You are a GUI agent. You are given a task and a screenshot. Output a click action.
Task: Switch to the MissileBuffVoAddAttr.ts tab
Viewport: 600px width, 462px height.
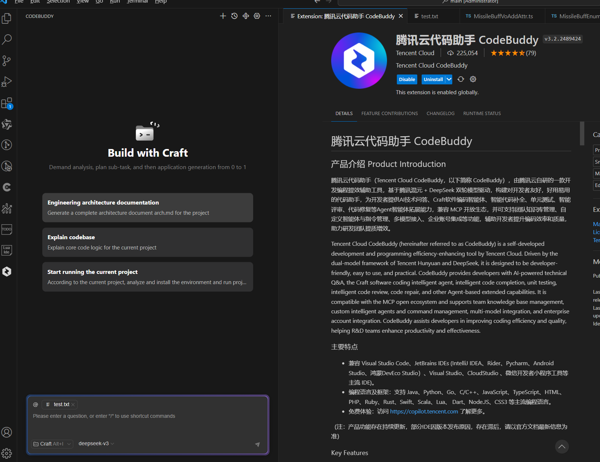[503, 16]
